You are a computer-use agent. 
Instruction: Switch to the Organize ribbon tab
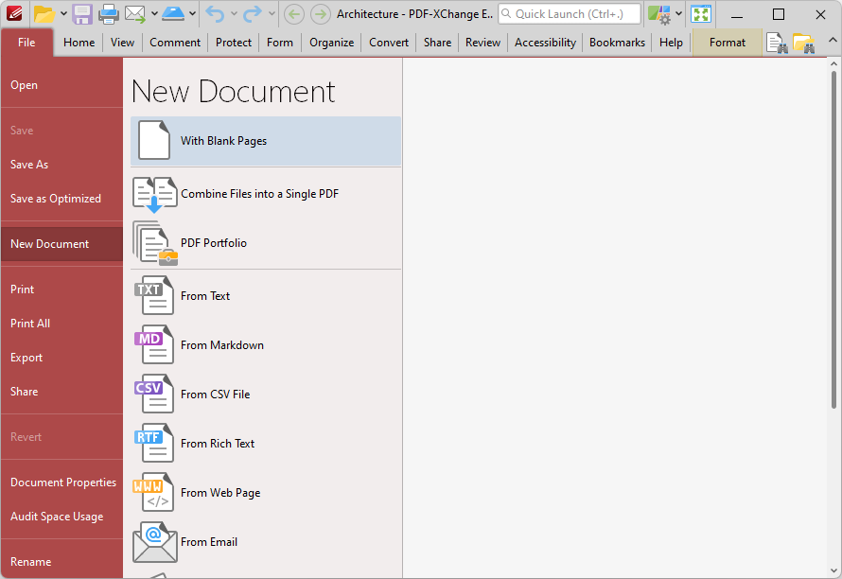pos(331,43)
